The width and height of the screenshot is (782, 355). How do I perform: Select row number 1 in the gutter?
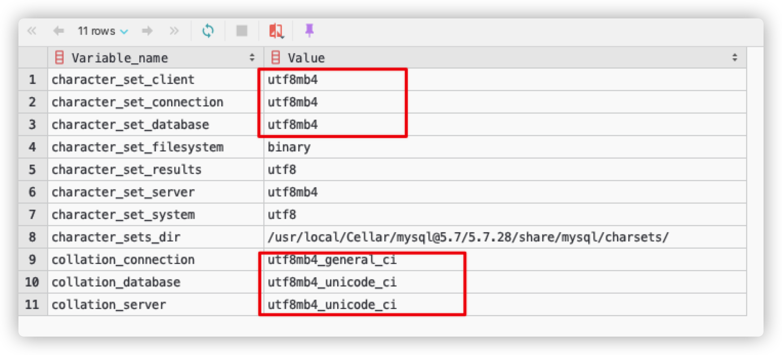[33, 80]
